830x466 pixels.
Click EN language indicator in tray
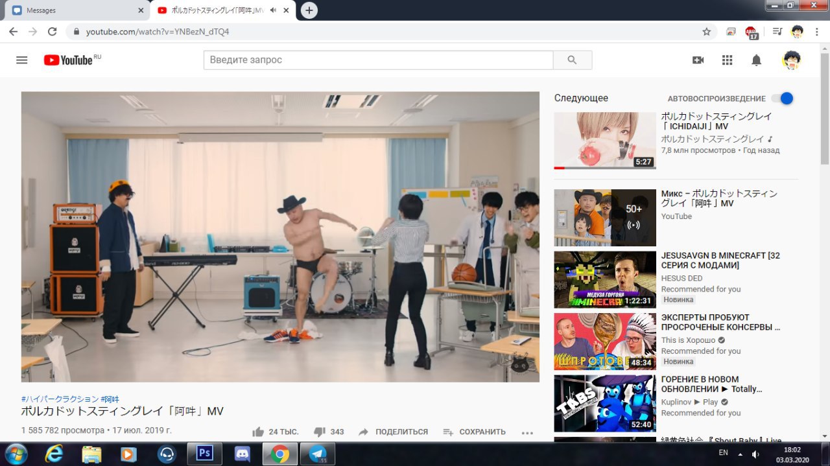(723, 452)
